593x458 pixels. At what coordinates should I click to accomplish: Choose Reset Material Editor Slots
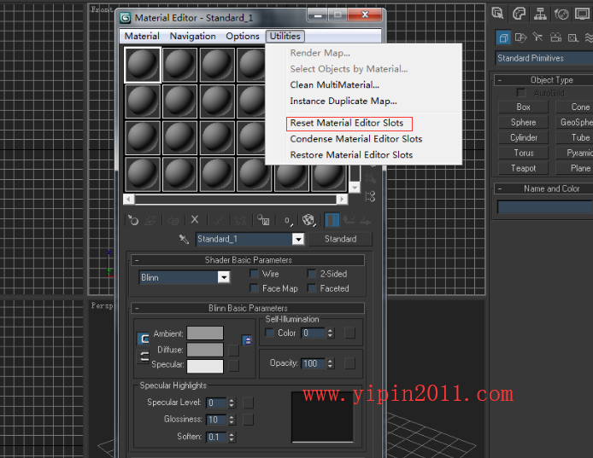coord(349,123)
